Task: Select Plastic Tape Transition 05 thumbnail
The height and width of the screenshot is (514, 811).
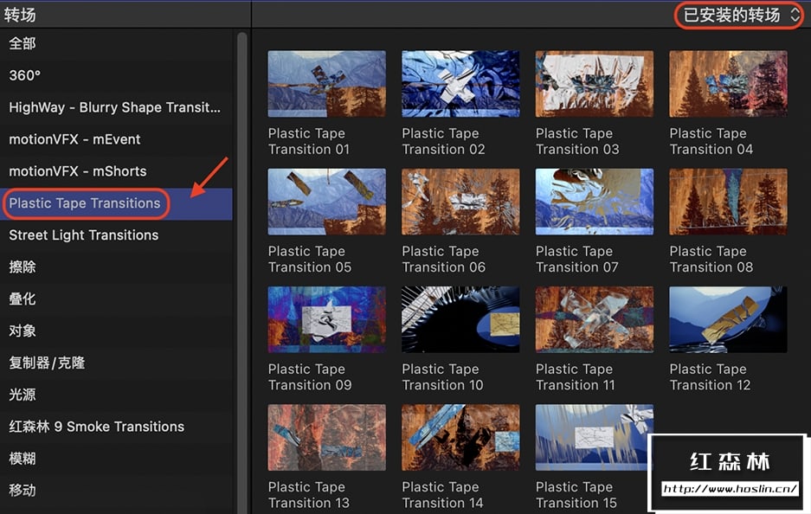Action: 326,202
